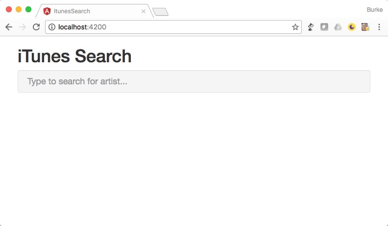Image resolution: width=388 pixels, height=226 pixels.
Task: Bookmark this page with the star
Action: coord(295,27)
